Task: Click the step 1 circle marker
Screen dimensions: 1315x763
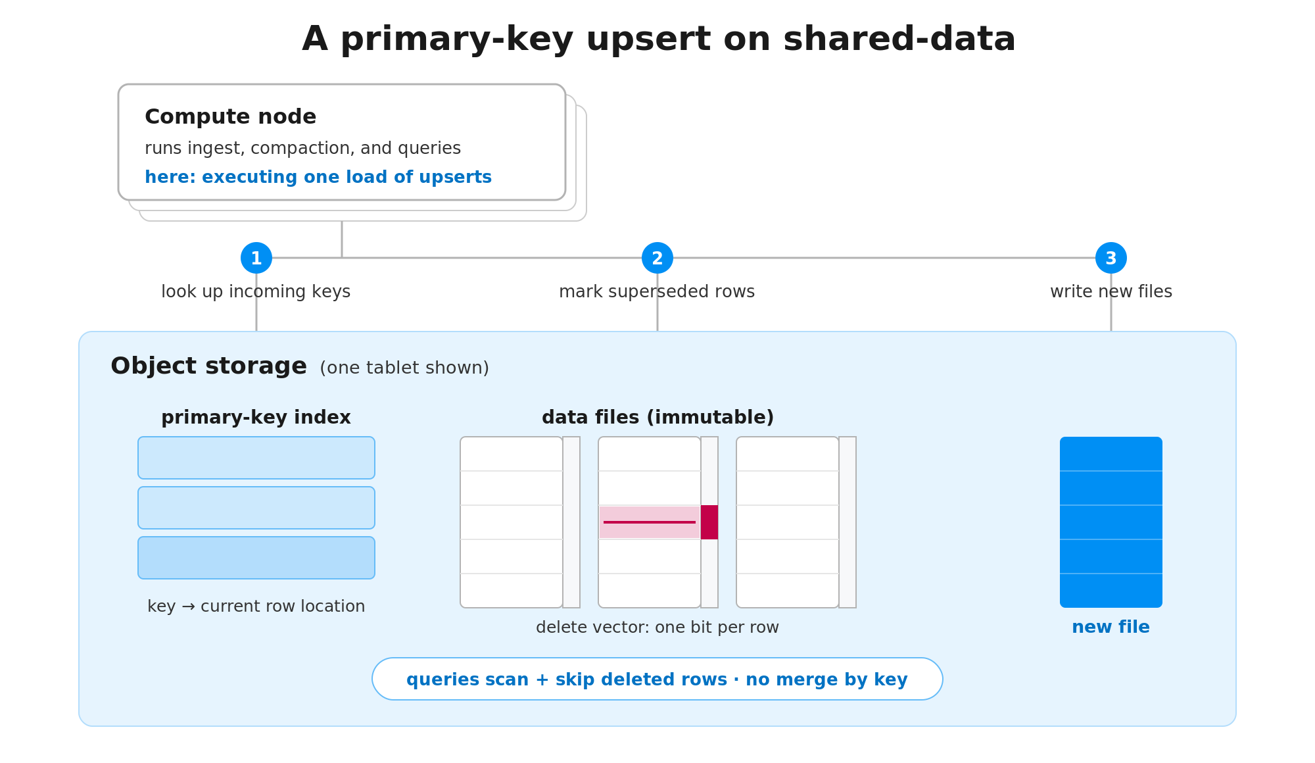Action: click(256, 258)
